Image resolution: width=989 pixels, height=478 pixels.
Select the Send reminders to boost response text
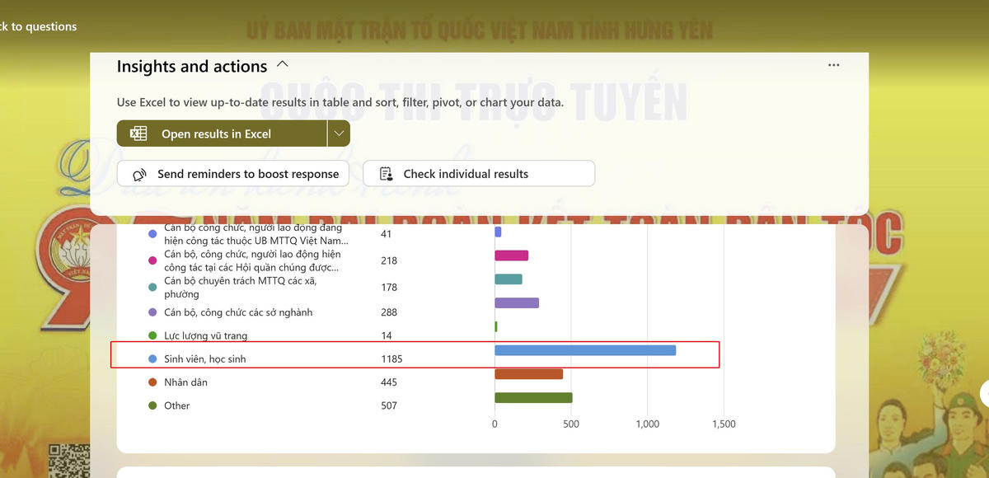click(248, 174)
